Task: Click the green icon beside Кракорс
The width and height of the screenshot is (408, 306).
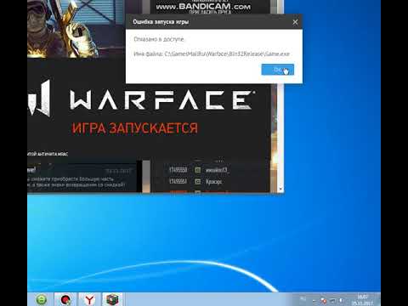Action: click(197, 181)
